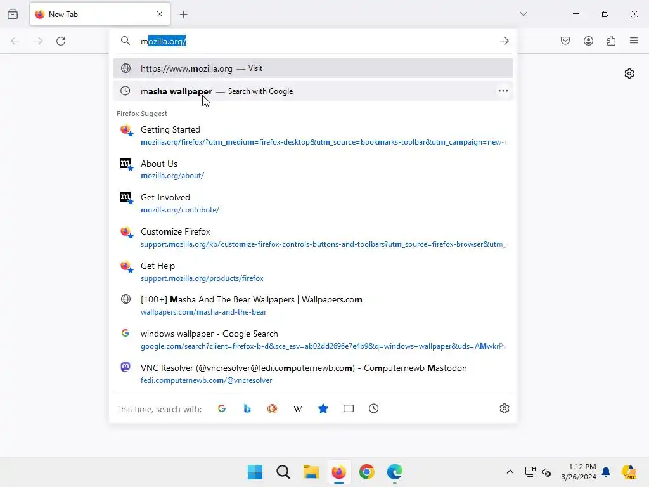Show hidden system tray icons

click(510, 472)
